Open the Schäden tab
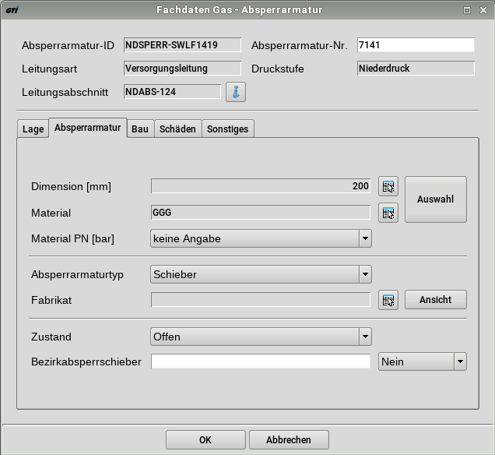 tap(177, 129)
